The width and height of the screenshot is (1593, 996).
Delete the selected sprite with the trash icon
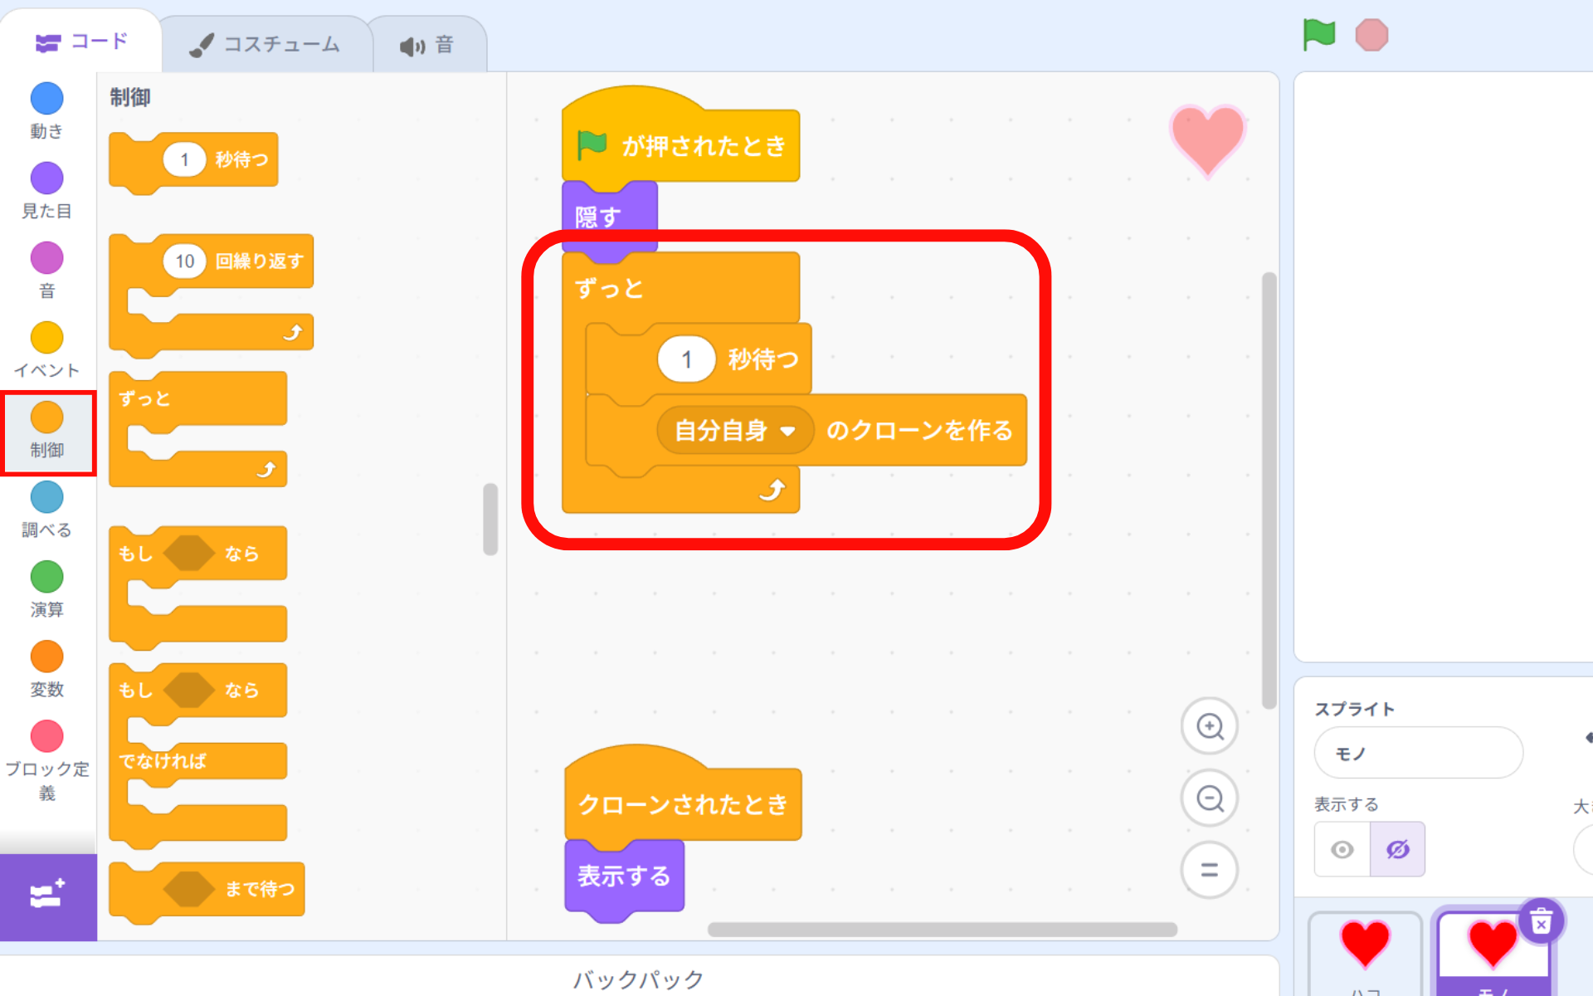1541,921
